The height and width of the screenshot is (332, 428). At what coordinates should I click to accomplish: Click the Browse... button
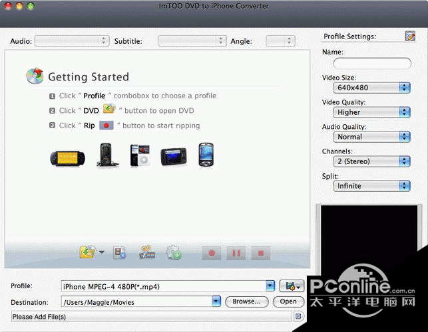(247, 301)
